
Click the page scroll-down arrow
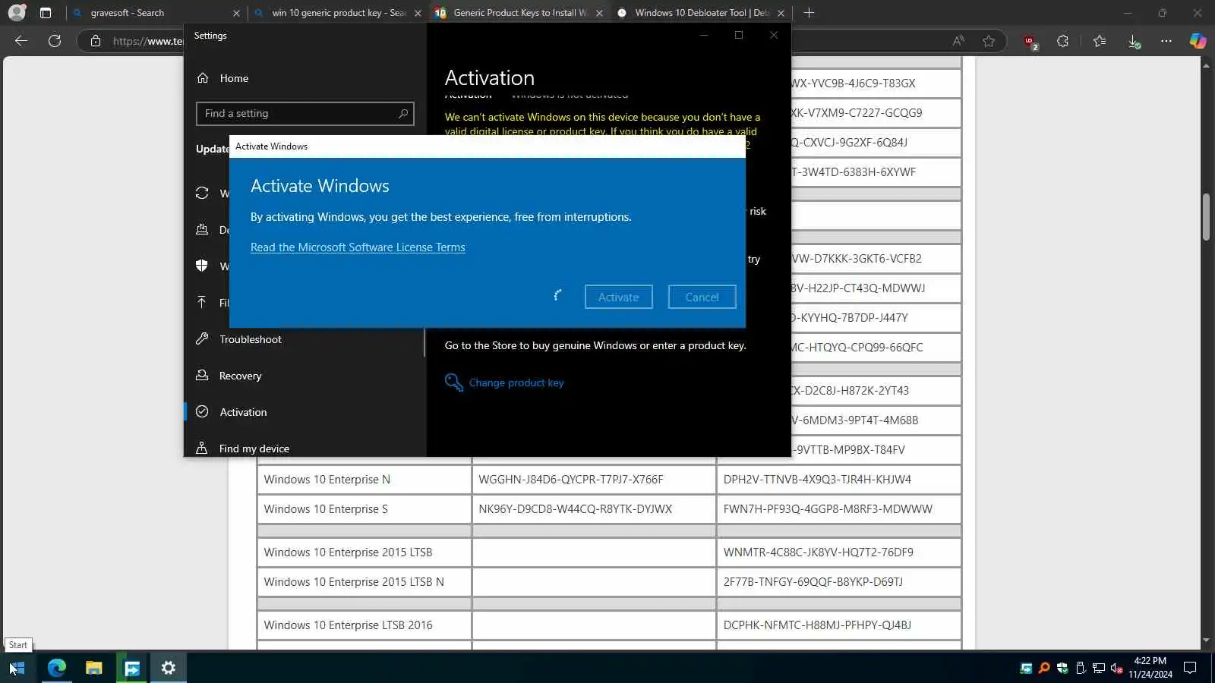1206,641
